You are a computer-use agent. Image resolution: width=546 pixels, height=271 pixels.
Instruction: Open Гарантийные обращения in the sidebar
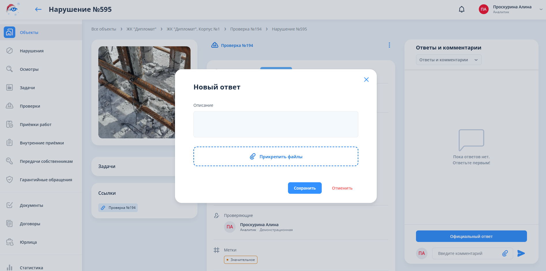46,180
